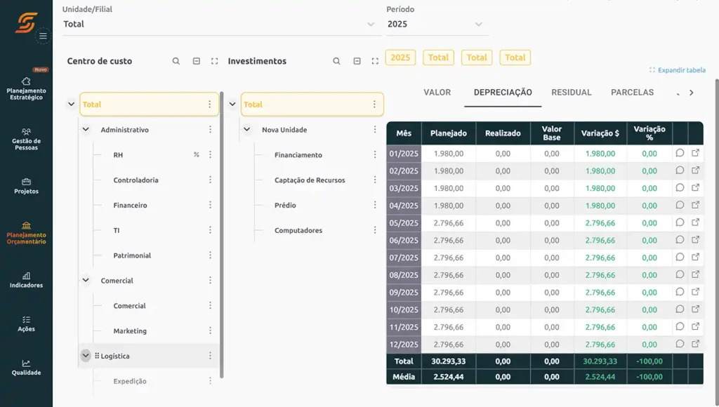Collapse Logística tree node
The height and width of the screenshot is (407, 719).
tap(86, 355)
